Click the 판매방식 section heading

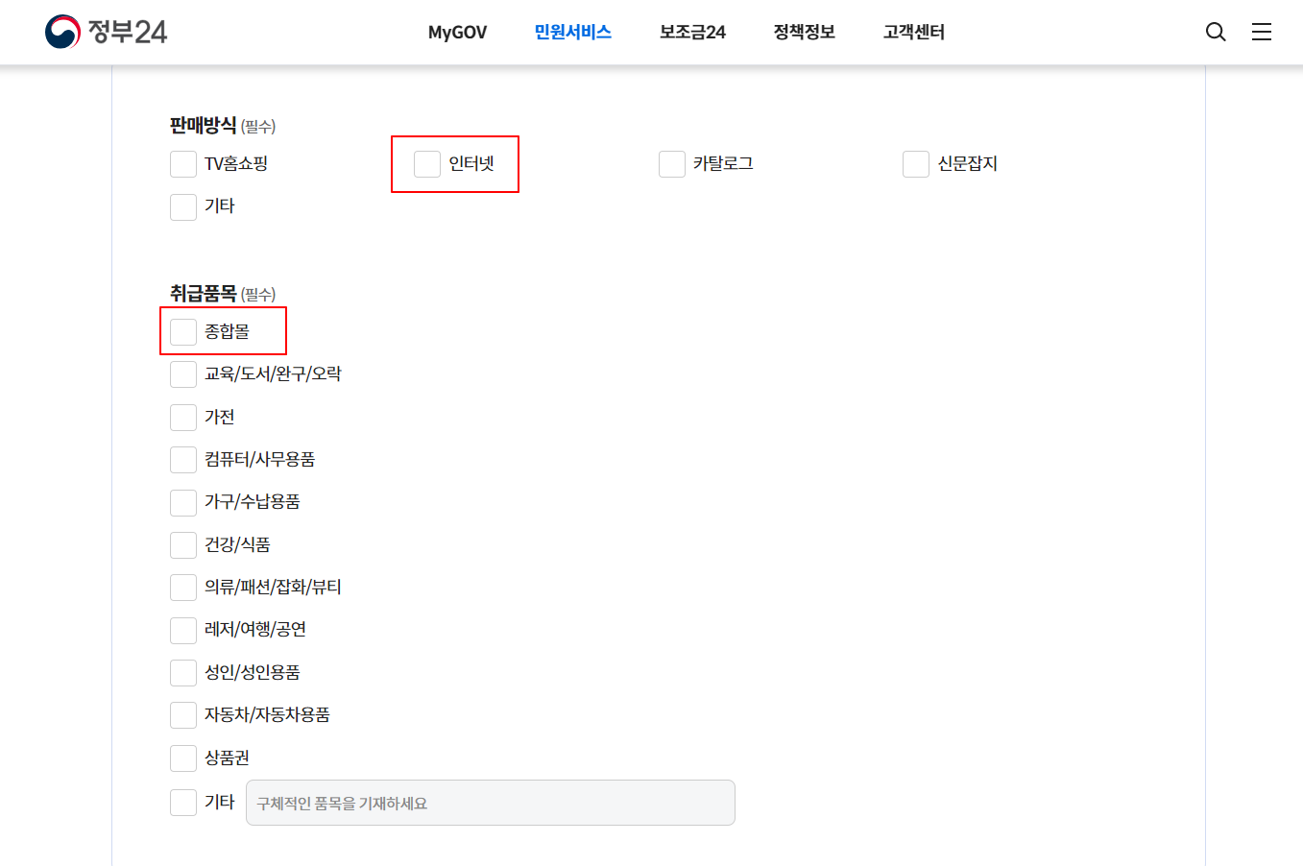(x=204, y=125)
